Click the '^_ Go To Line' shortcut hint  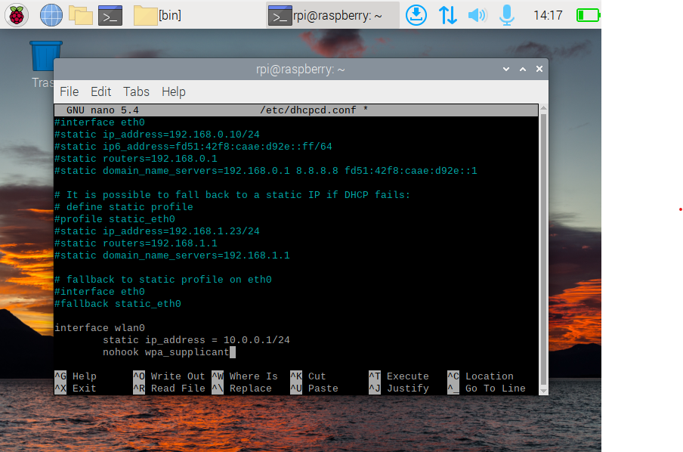point(487,389)
